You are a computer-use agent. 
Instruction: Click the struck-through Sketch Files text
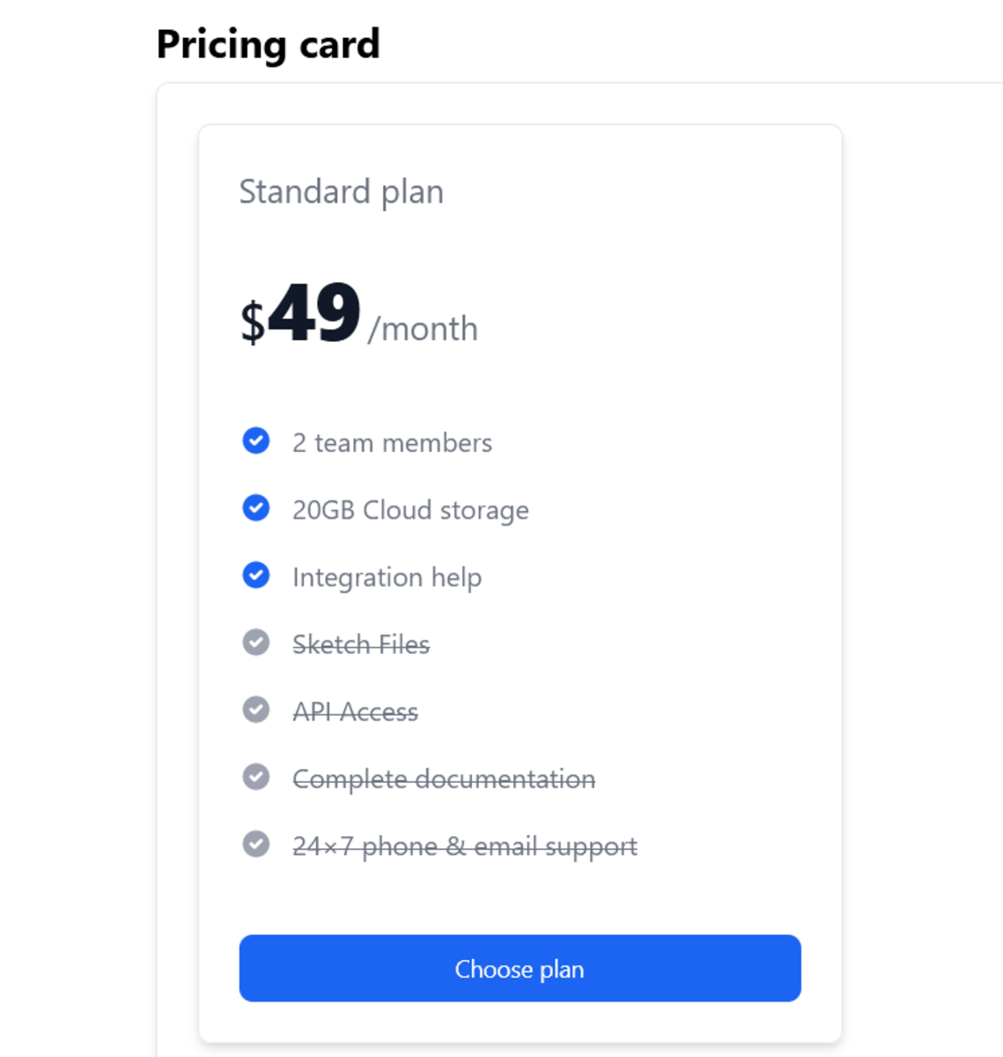(x=361, y=645)
